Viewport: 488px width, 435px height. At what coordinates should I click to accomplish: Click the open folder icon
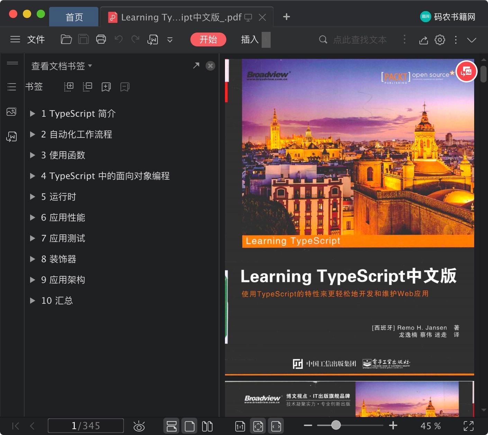tap(66, 39)
